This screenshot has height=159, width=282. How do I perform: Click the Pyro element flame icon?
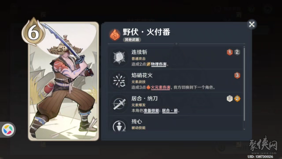(x=115, y=35)
